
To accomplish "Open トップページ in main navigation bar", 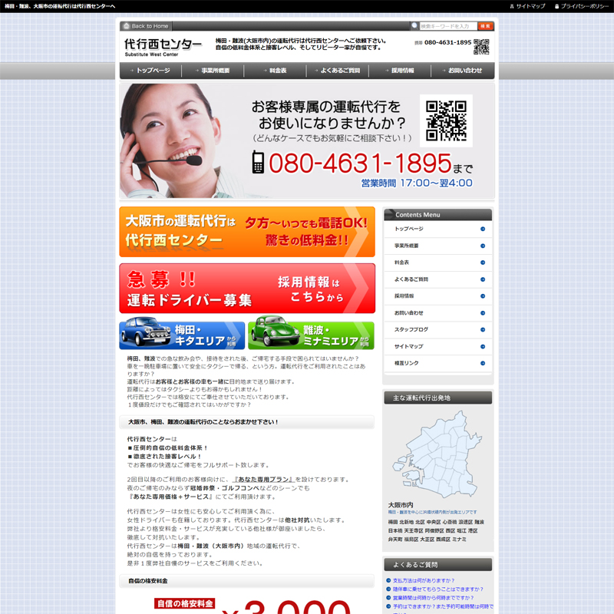I will coord(150,71).
